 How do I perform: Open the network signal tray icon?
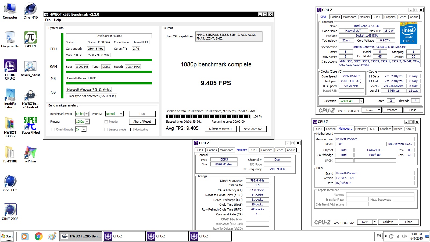tap(398, 236)
